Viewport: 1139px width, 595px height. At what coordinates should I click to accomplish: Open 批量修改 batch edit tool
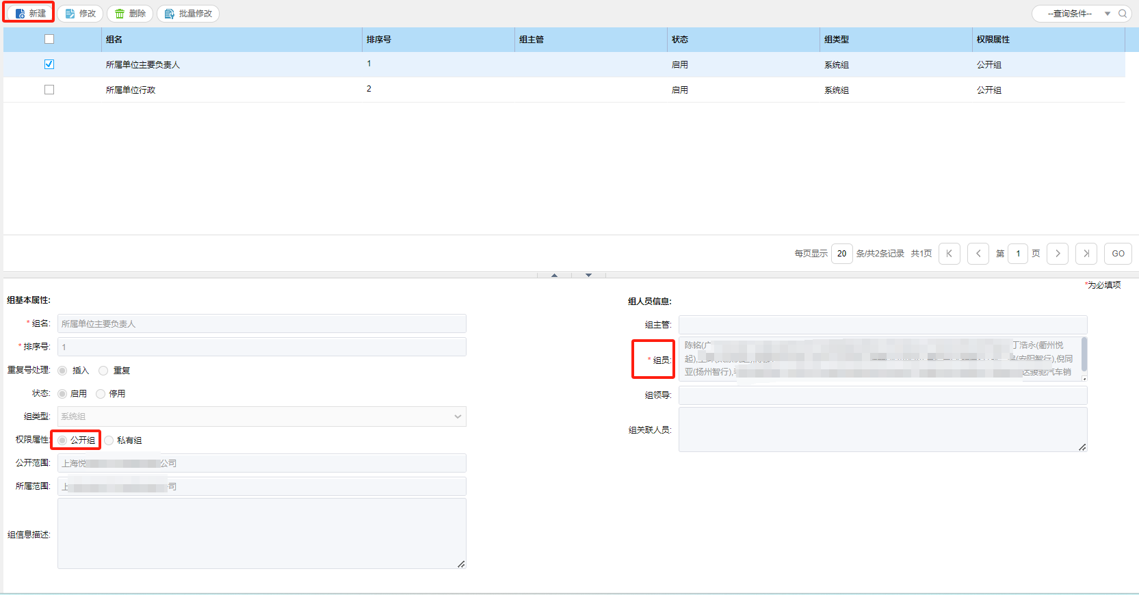coord(188,14)
